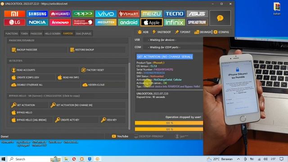Click Disable OTA/Erase All button
Viewport: 288px width, 162px height.
click(45, 85)
